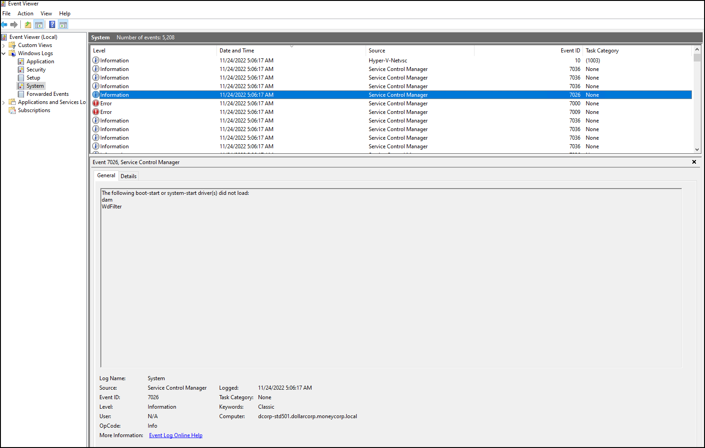Click the Information icon on the Hyper-V-Netvsc event
The height and width of the screenshot is (448, 705).
click(x=95, y=60)
